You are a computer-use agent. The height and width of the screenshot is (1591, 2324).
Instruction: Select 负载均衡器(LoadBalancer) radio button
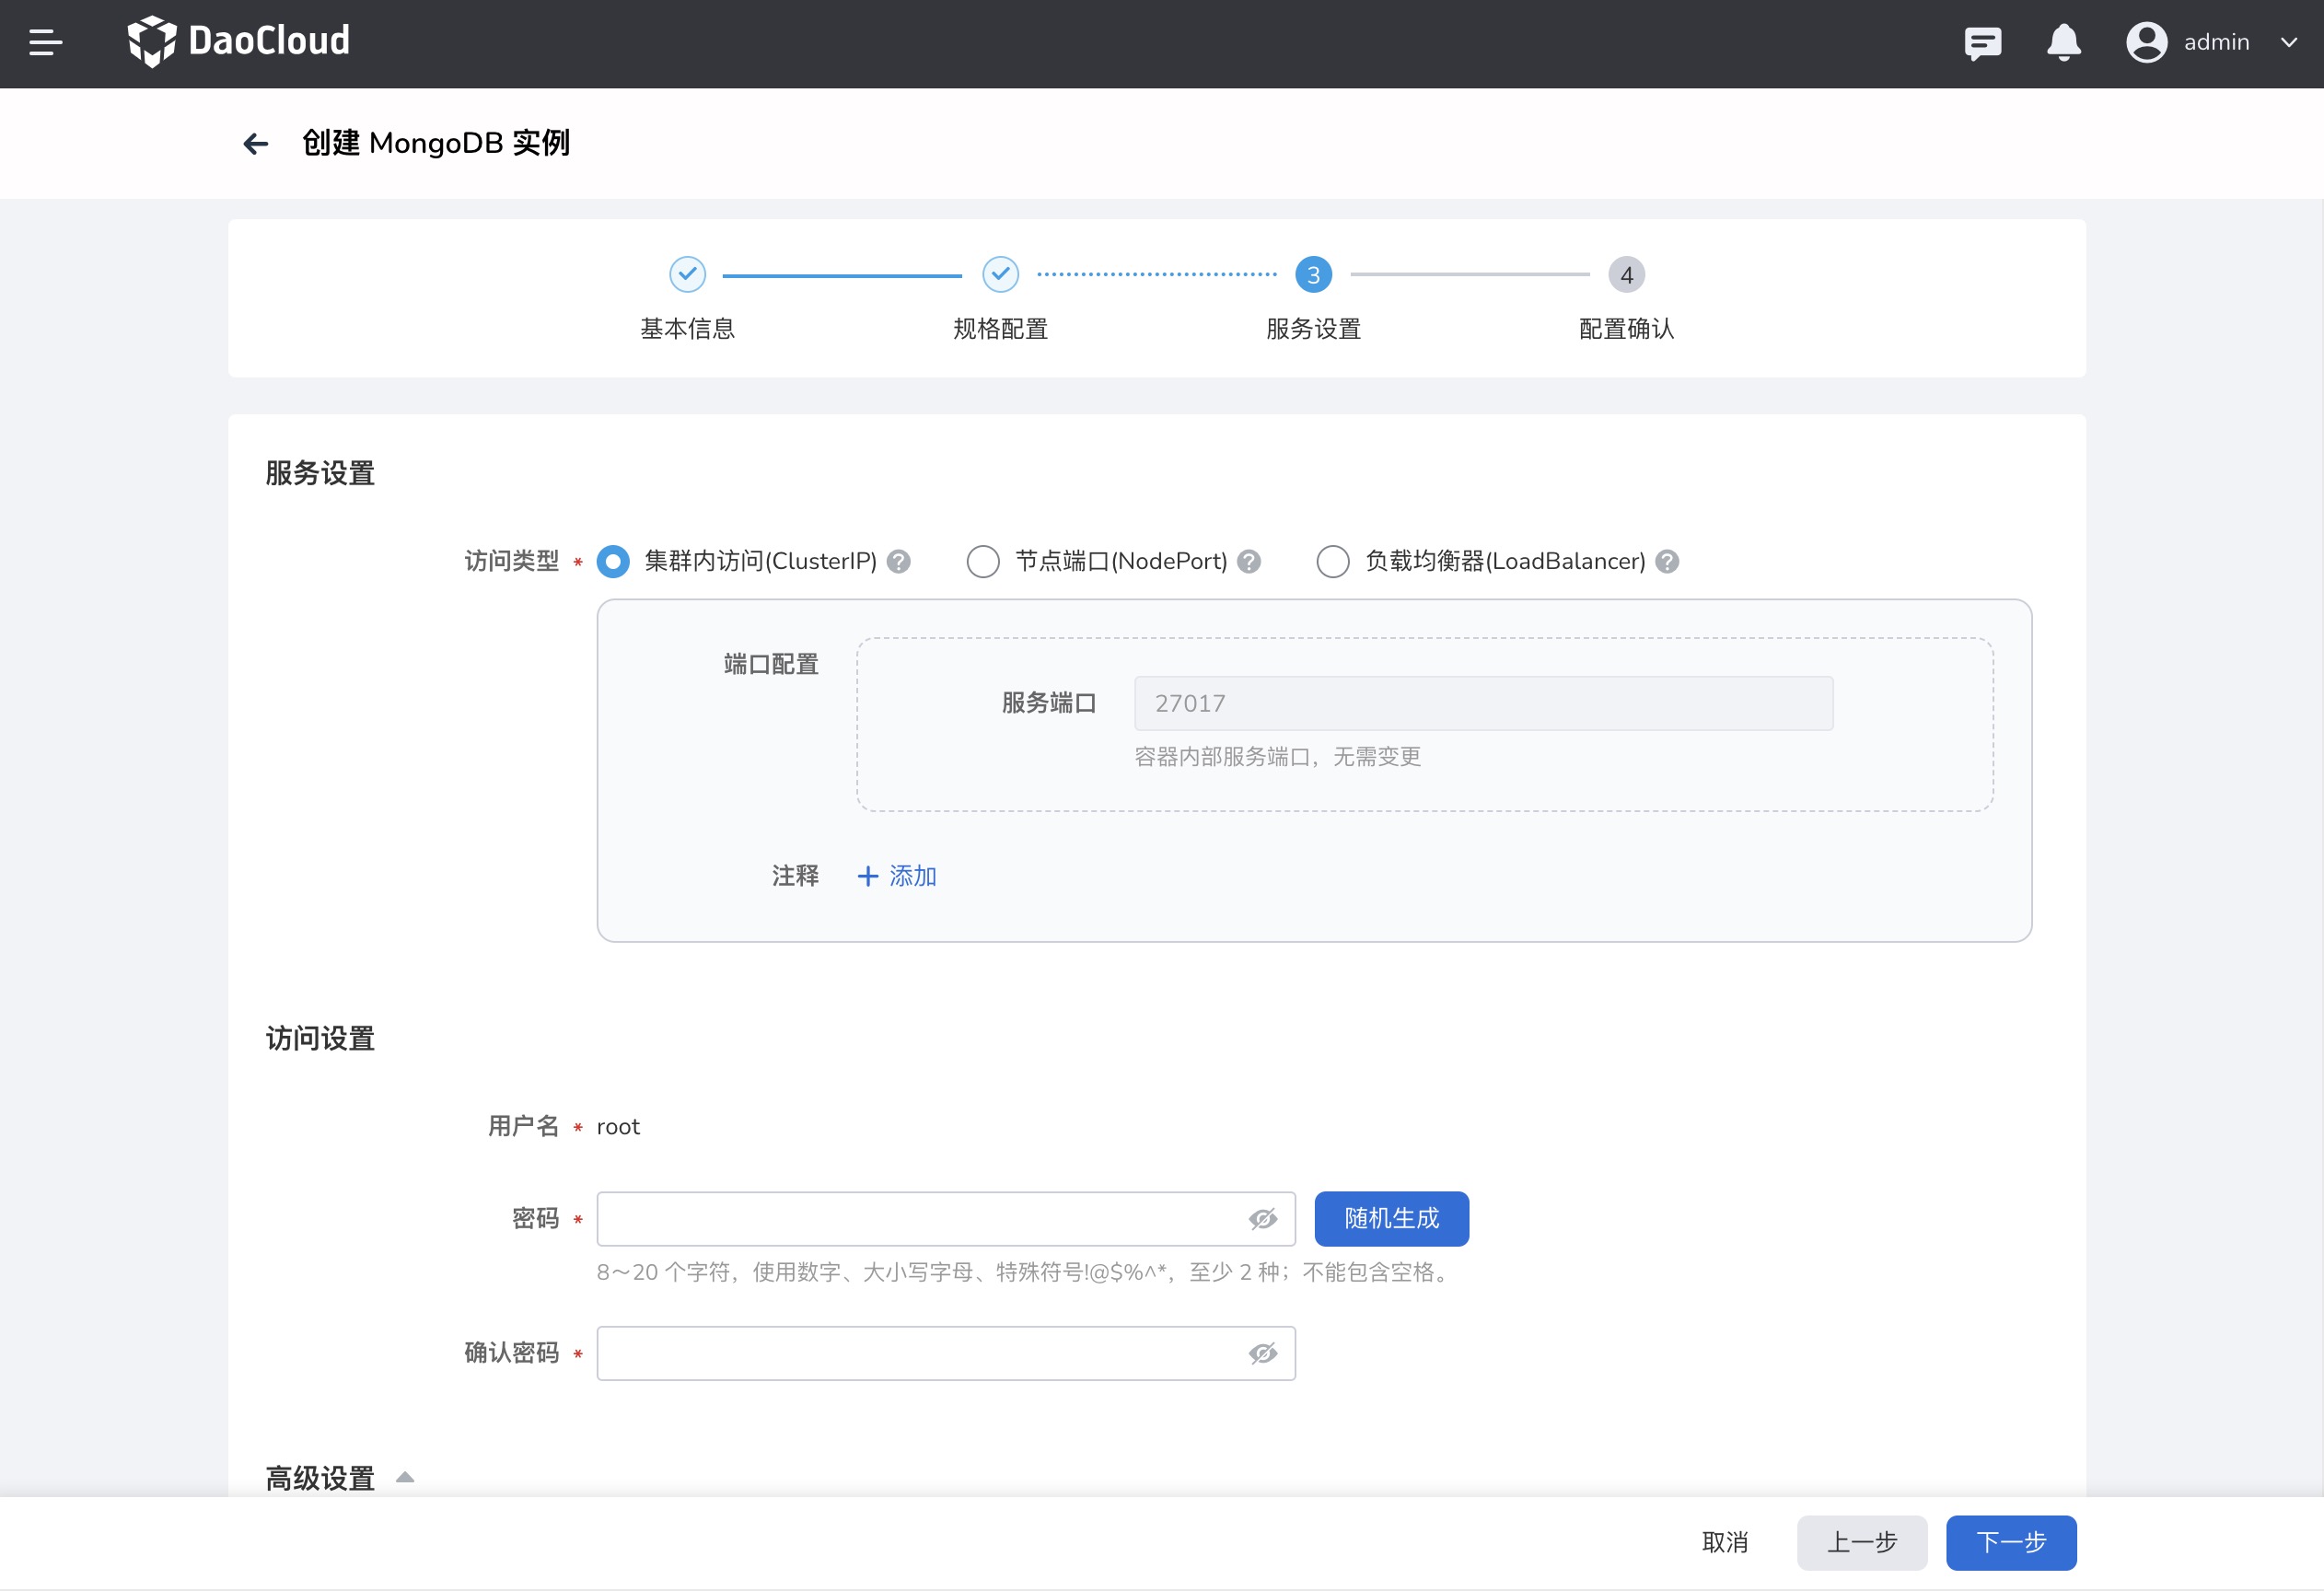tap(1333, 561)
